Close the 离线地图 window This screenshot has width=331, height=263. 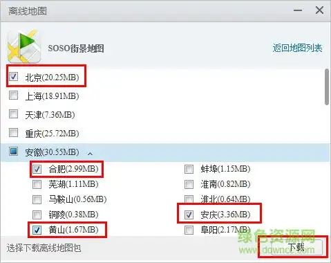319,10
